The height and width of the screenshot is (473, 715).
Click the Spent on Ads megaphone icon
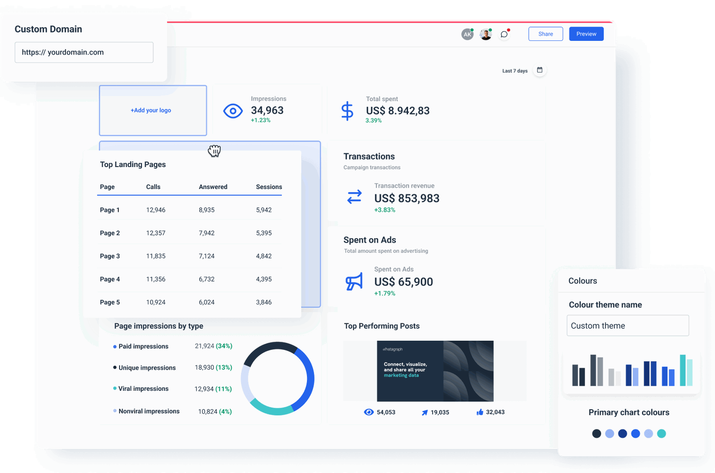tap(354, 281)
